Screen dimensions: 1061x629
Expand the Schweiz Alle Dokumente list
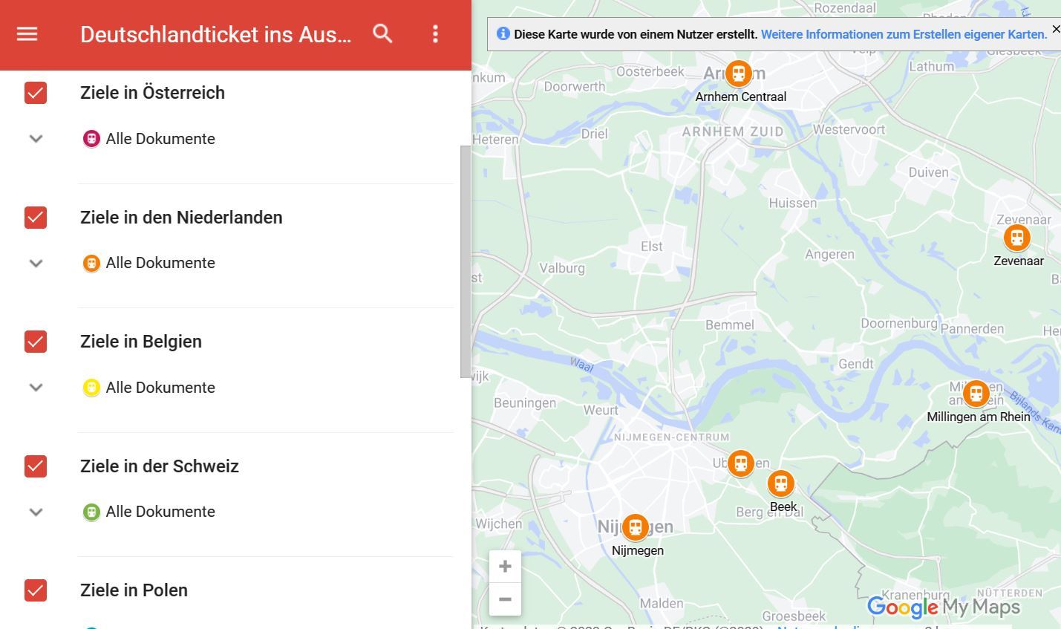(x=36, y=512)
